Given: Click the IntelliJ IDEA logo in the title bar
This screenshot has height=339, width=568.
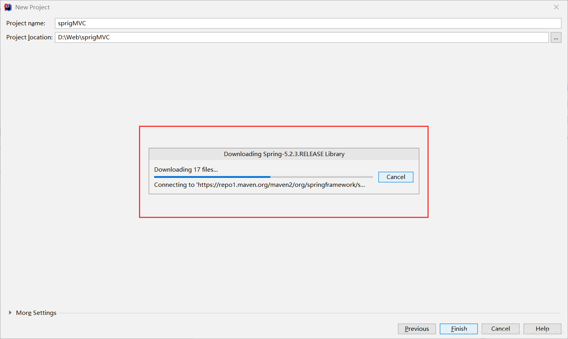Looking at the screenshot, I should [8, 7].
